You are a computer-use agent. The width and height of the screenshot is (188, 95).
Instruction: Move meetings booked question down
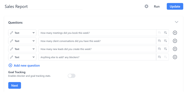coord(166,33)
